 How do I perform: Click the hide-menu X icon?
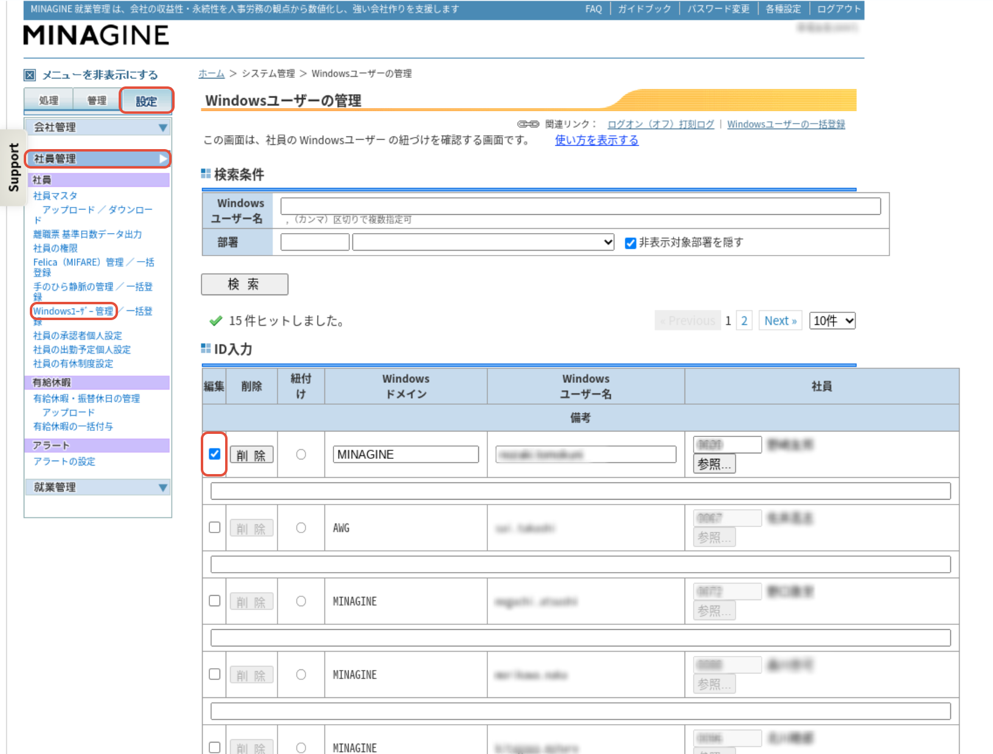click(x=30, y=75)
